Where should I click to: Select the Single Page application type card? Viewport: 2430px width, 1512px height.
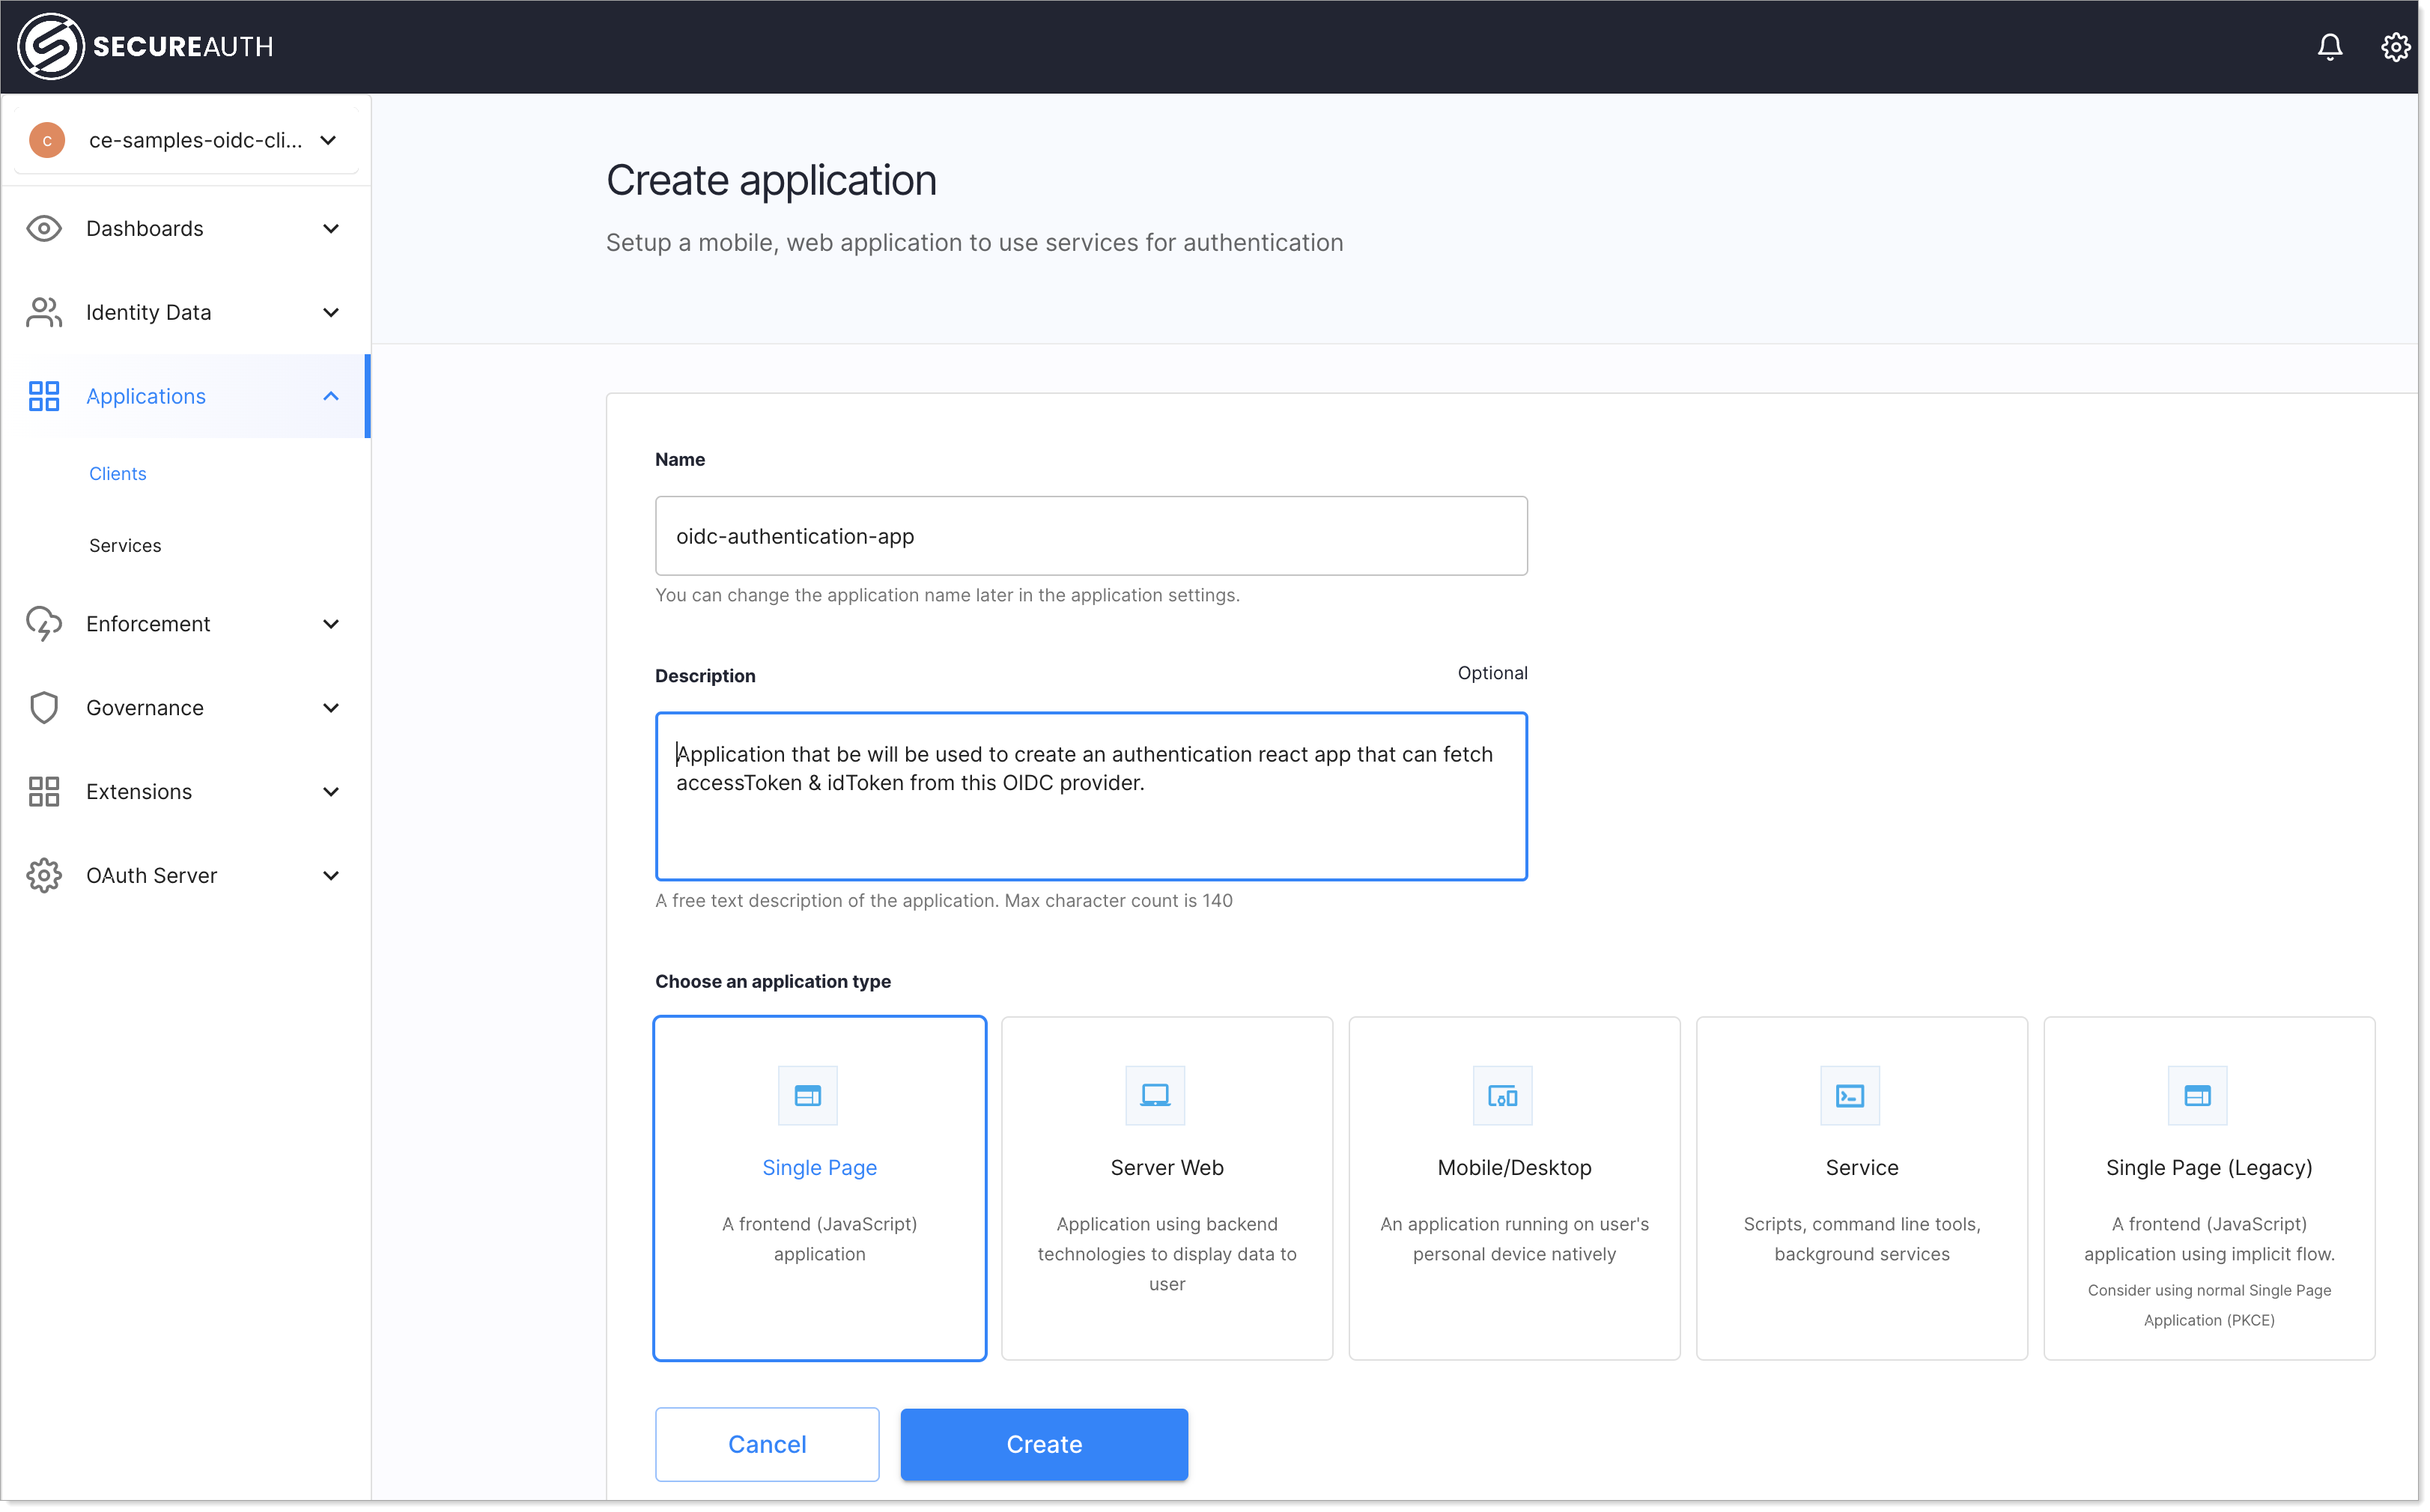[820, 1189]
